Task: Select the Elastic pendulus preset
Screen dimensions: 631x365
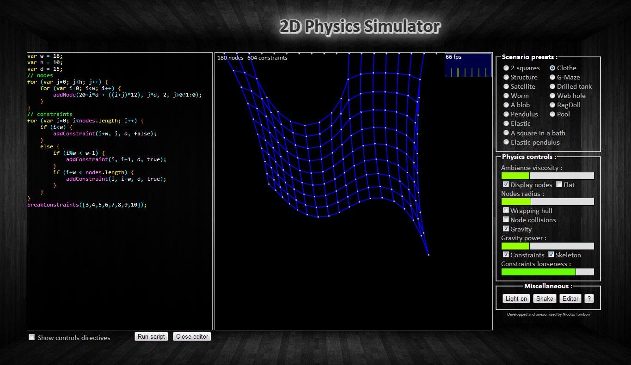Action: click(506, 142)
